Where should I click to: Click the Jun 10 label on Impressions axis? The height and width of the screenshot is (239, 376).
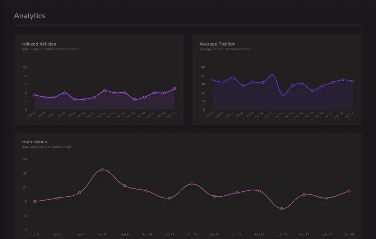tap(147, 234)
